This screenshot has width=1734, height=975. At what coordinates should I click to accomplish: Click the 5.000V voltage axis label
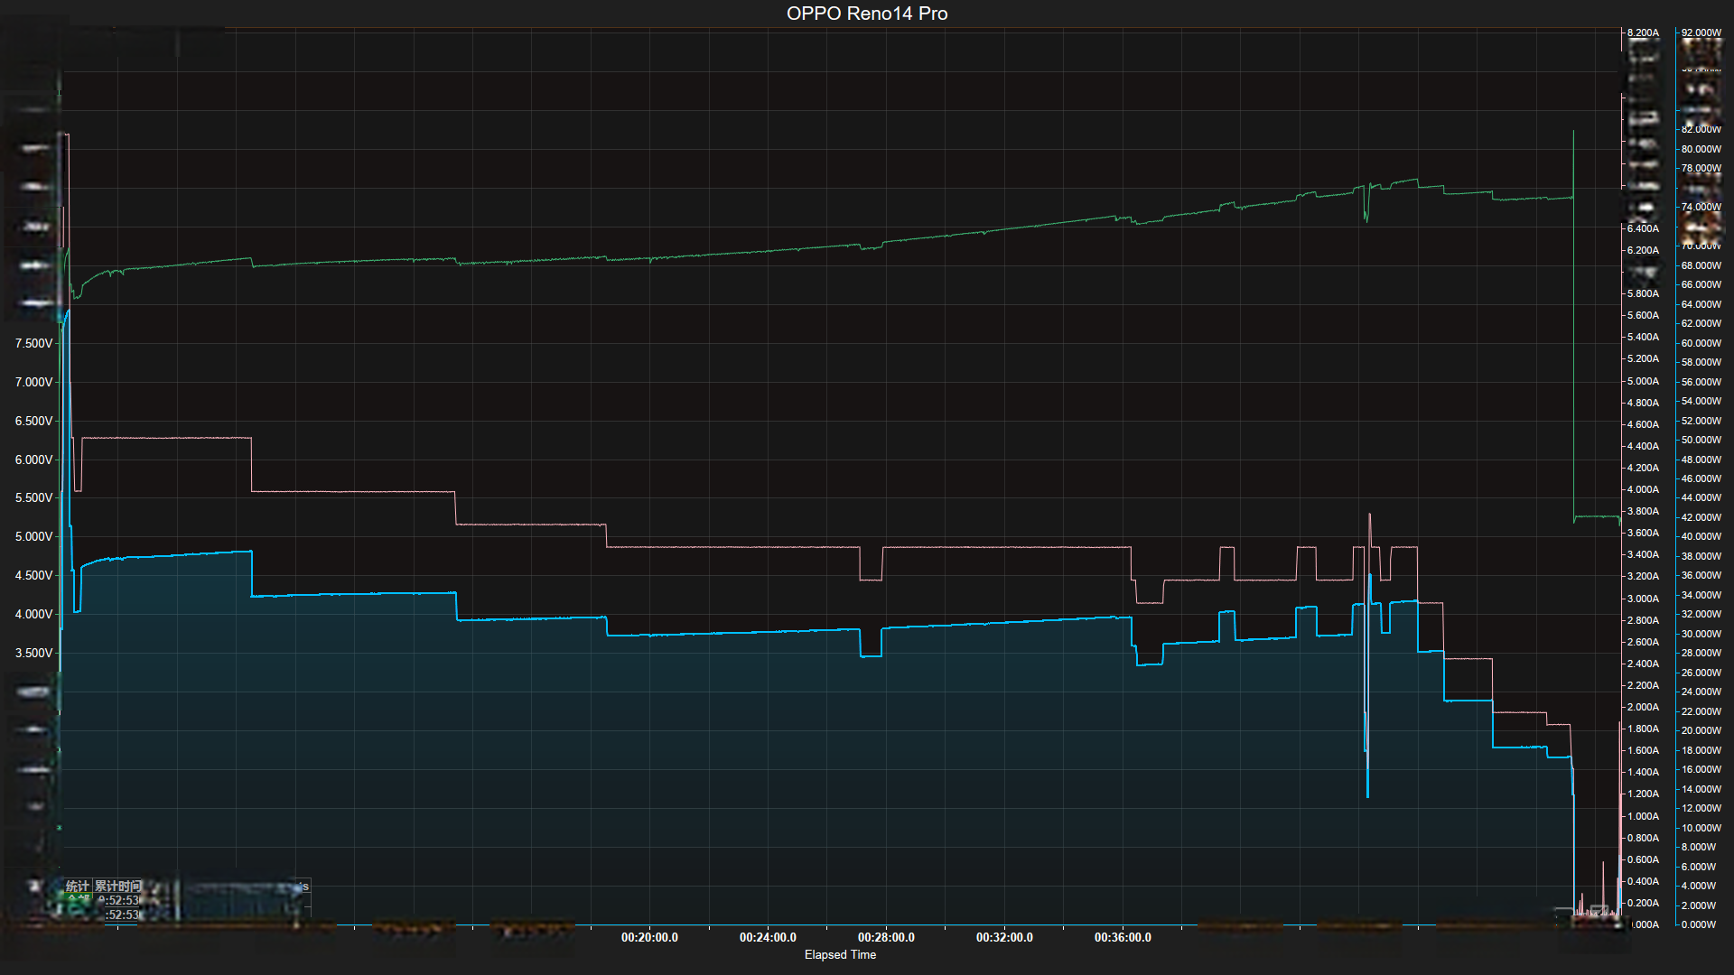[33, 537]
